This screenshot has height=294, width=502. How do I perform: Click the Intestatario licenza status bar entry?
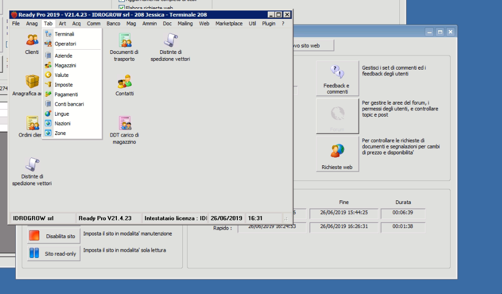(x=175, y=218)
